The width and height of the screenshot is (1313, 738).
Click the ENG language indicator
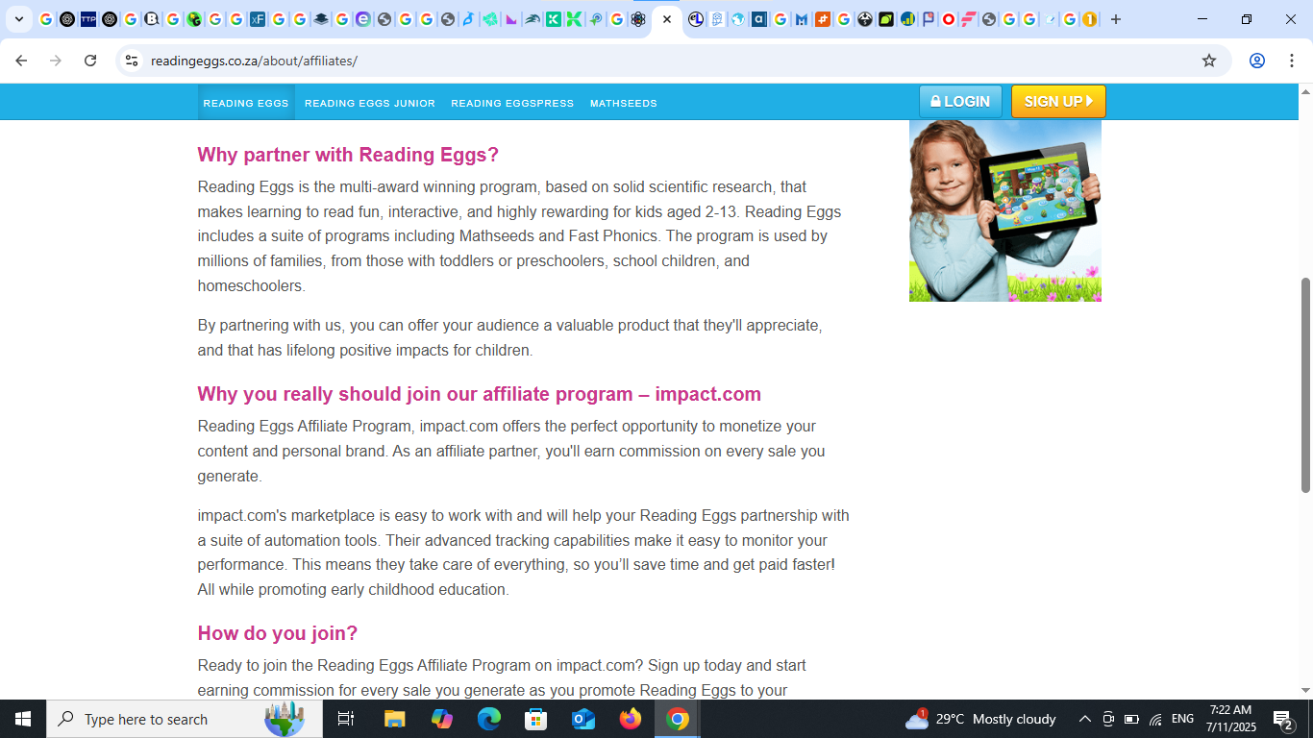[1183, 719]
